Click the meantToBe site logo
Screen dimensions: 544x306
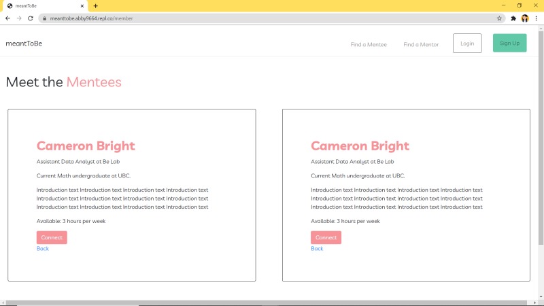pyautogui.click(x=24, y=44)
